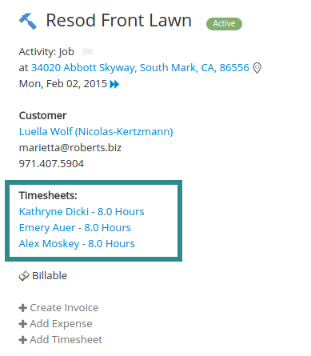Click the Billable label
The height and width of the screenshot is (356, 311).
point(50,276)
